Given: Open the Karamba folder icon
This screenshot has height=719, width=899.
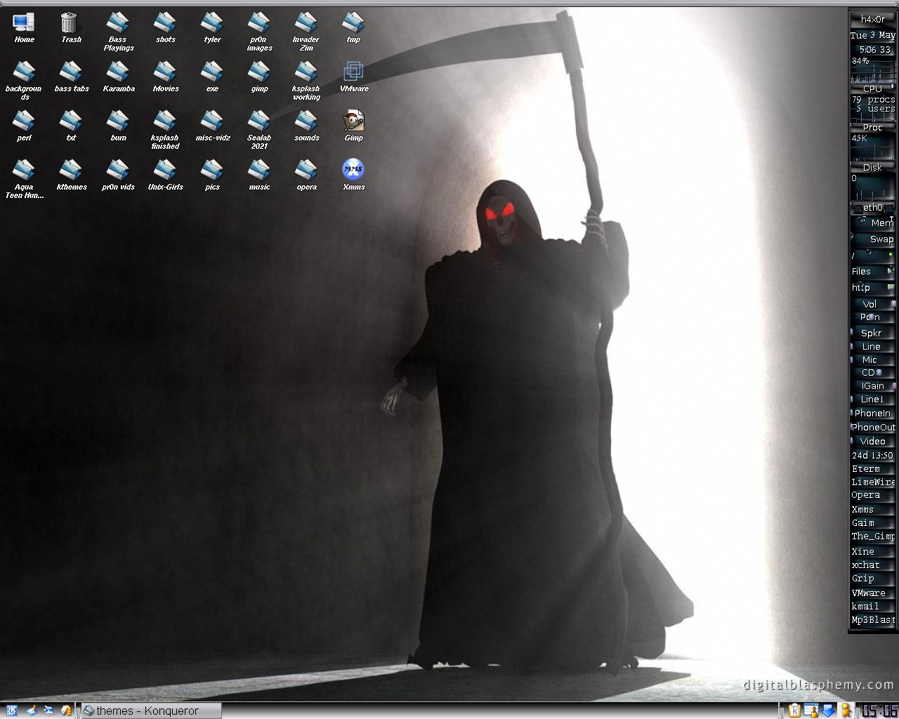Looking at the screenshot, I should pos(118,77).
